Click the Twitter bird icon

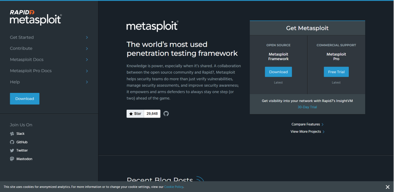pos(12,150)
